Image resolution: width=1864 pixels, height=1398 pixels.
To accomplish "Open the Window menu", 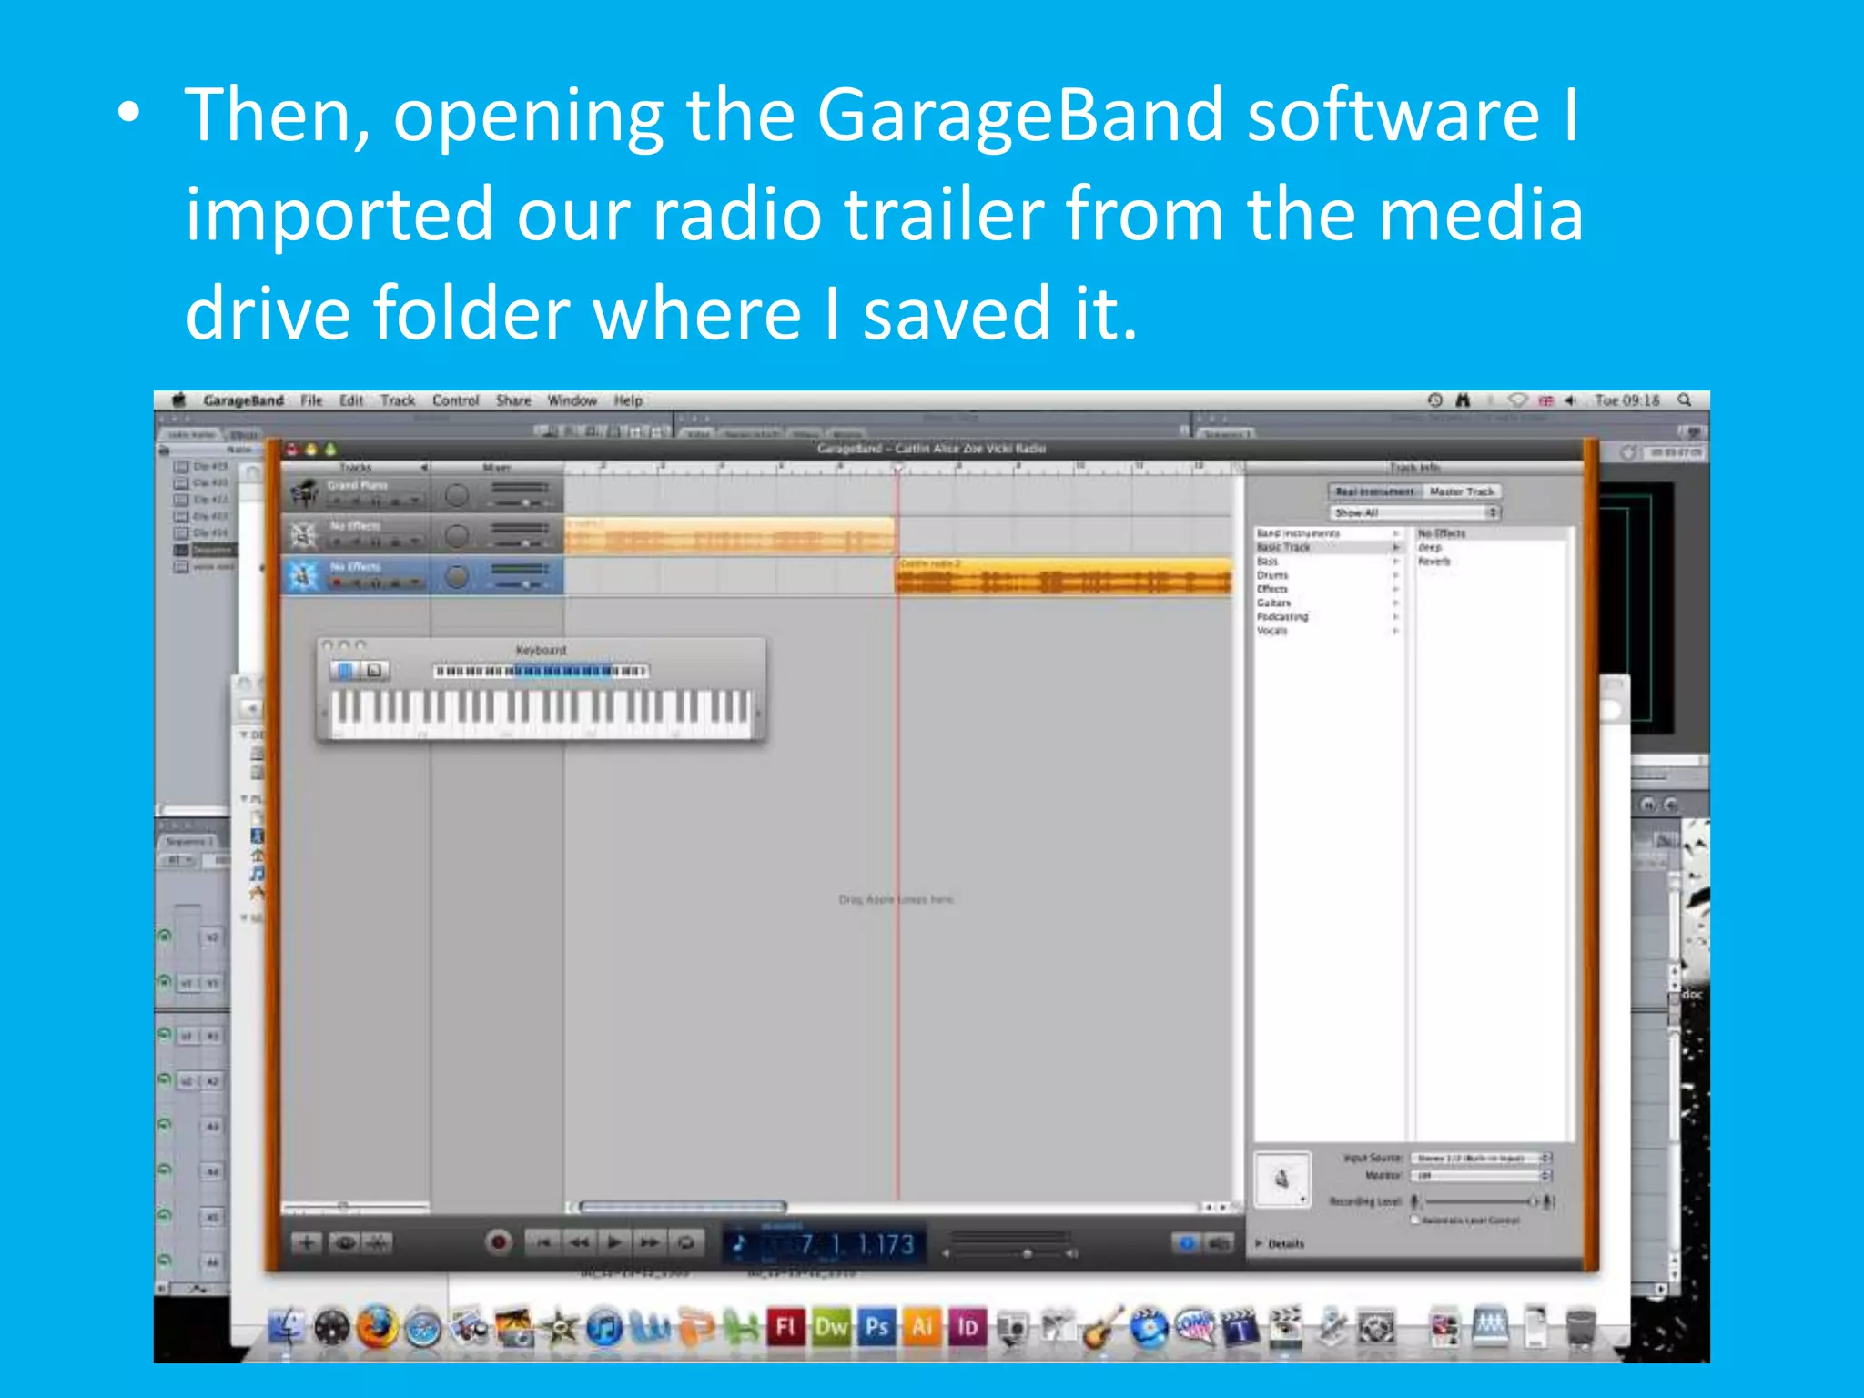I will click(572, 400).
